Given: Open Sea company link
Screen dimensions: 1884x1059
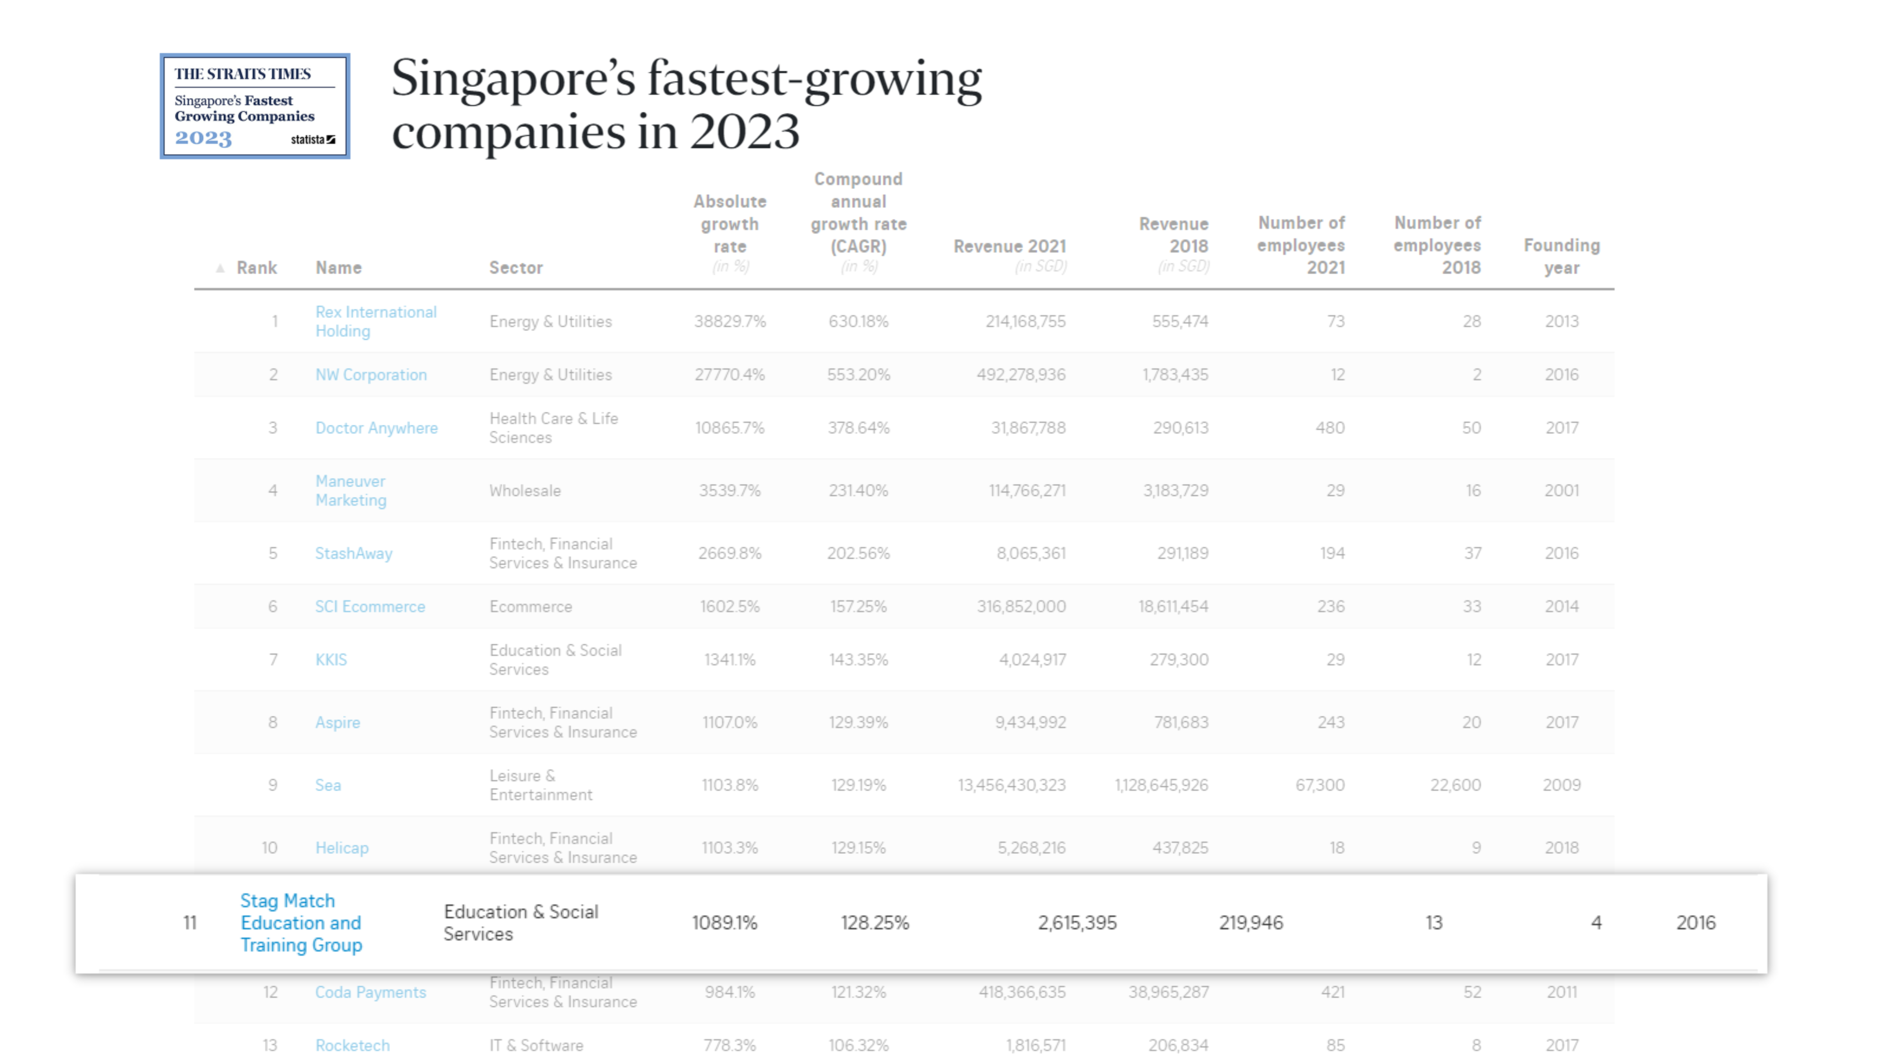Looking at the screenshot, I should click(329, 785).
